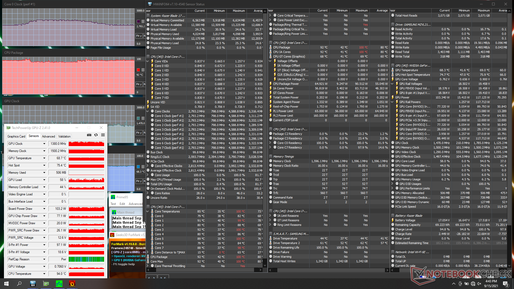This screenshot has width=514, height=289.
Task: Click the lightning icon beside Core 0 VID
Action: coord(152,66)
